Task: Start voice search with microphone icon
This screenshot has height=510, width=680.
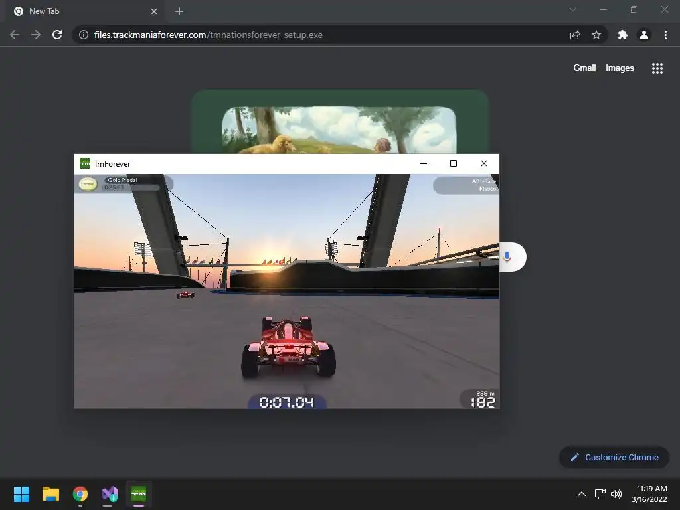Action: (507, 257)
